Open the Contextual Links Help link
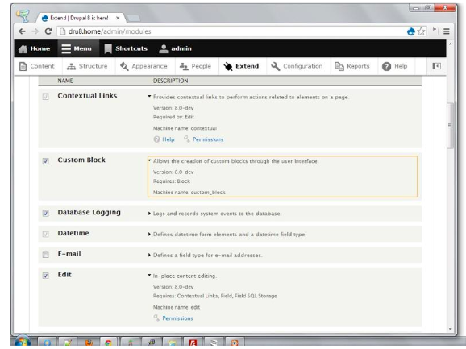466x349 pixels. click(x=169, y=139)
